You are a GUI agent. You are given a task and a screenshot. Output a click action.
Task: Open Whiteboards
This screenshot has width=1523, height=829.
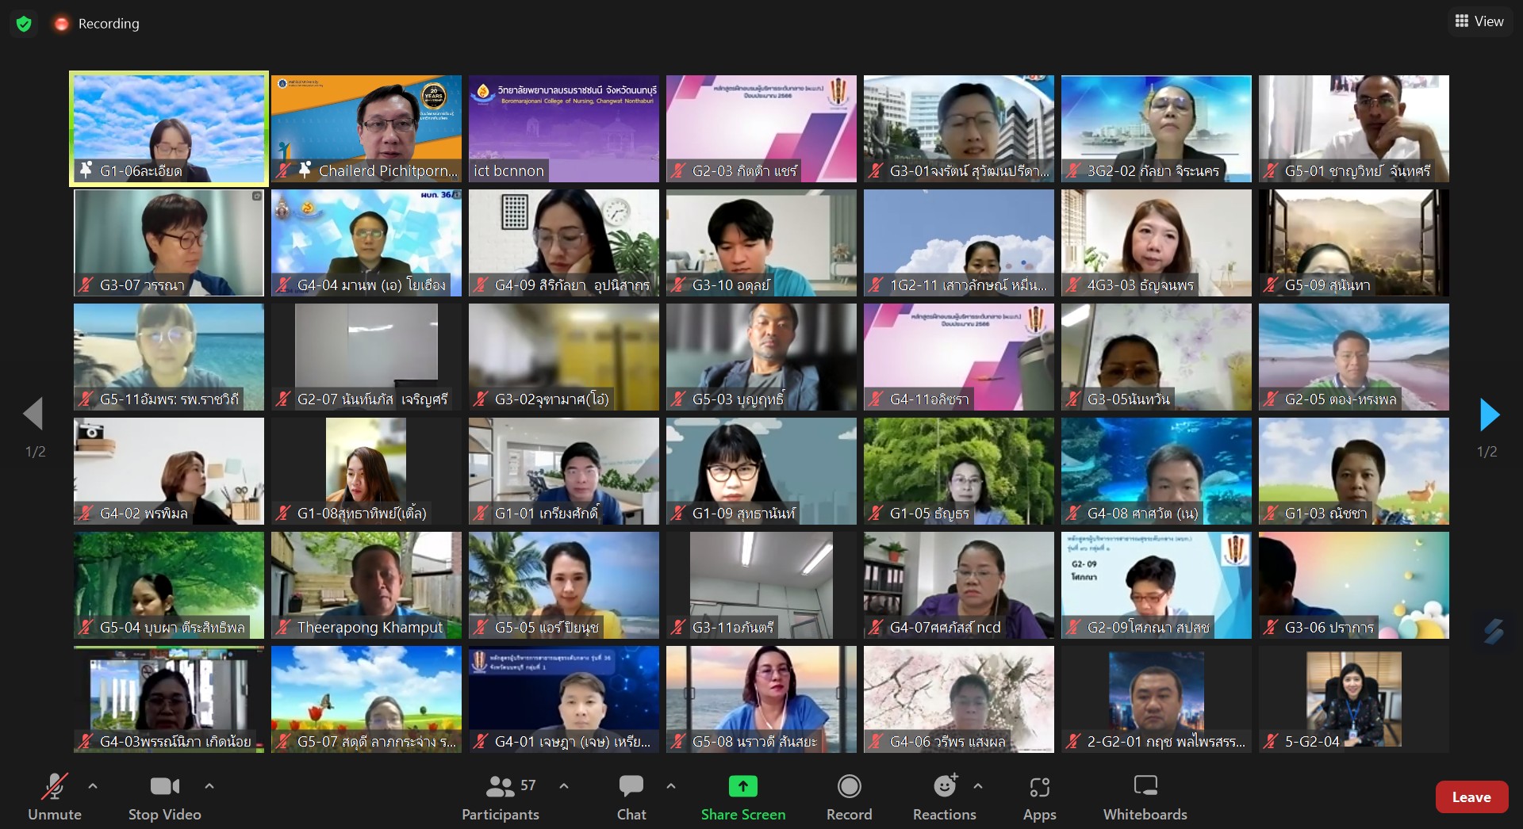pos(1145,787)
